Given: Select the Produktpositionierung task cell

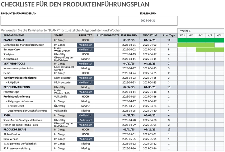Looking at the screenshot, I should tap(26, 97).
